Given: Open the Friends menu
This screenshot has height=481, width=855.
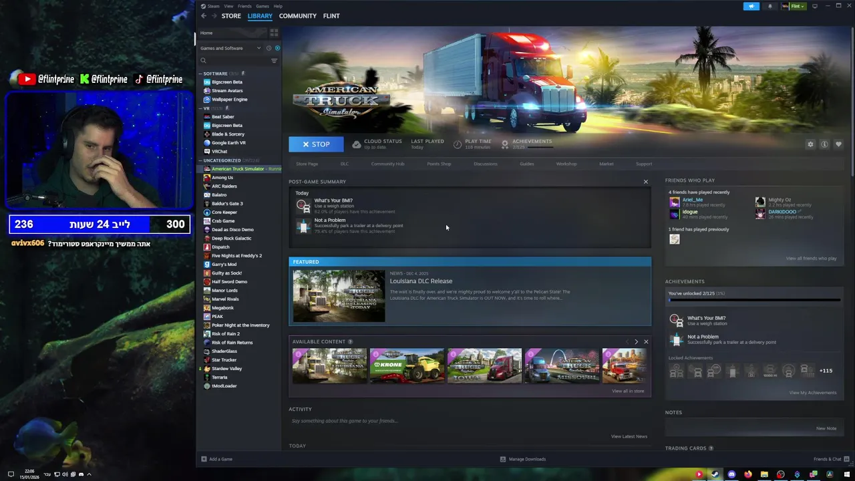Looking at the screenshot, I should tap(244, 6).
